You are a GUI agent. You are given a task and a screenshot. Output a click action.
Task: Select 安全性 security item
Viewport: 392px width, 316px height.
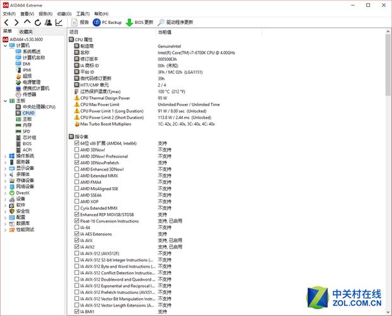tap(20, 211)
